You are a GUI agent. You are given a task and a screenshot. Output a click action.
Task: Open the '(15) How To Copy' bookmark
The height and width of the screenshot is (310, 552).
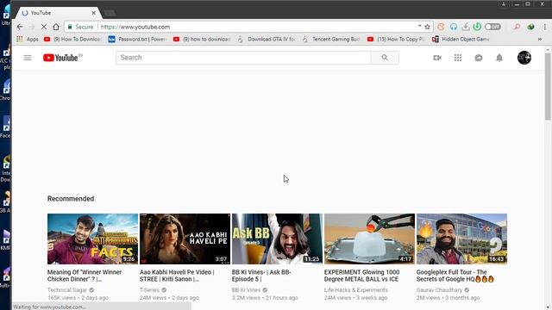(x=397, y=39)
